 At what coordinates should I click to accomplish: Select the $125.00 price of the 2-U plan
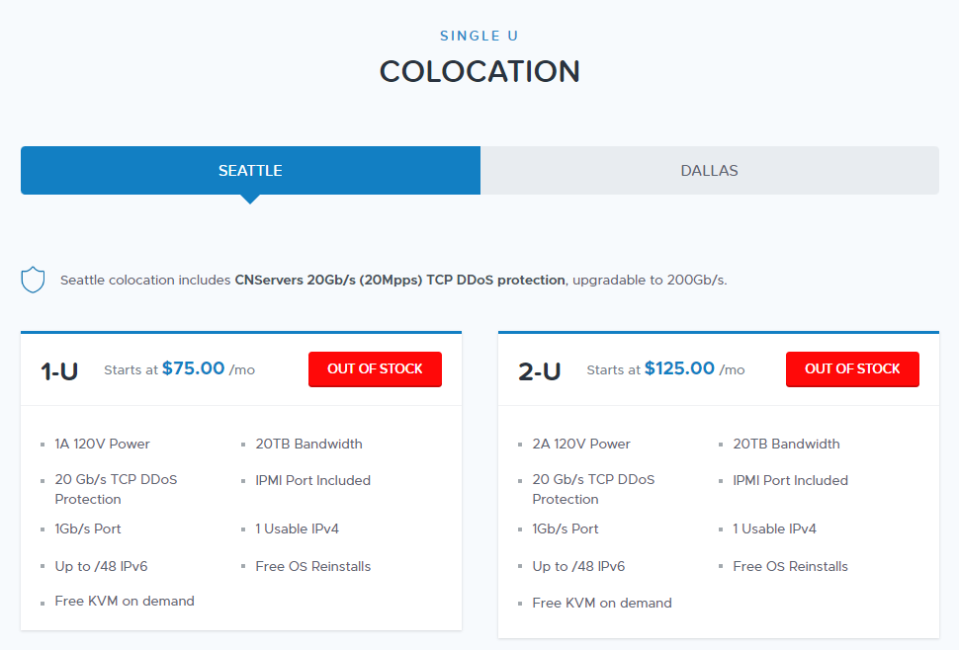pyautogui.click(x=679, y=368)
